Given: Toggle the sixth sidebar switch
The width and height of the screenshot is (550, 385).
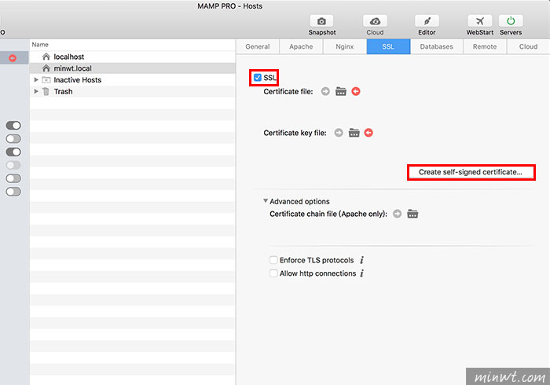Looking at the screenshot, I should coord(13,192).
